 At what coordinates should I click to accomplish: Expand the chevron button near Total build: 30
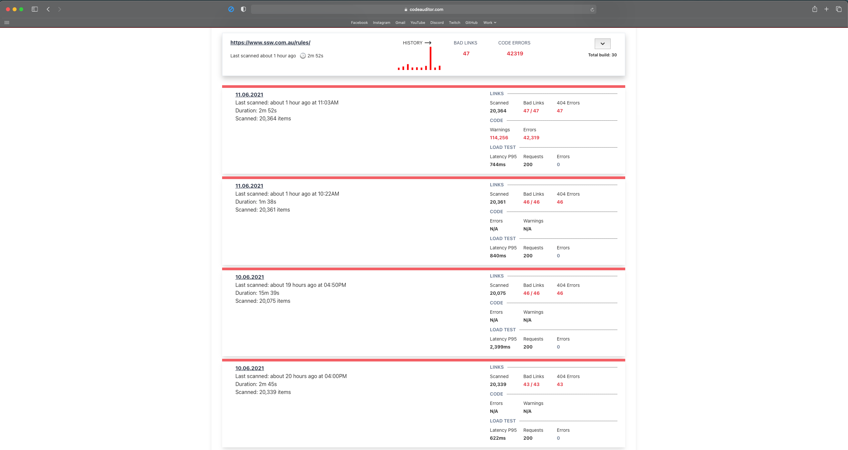(603, 43)
